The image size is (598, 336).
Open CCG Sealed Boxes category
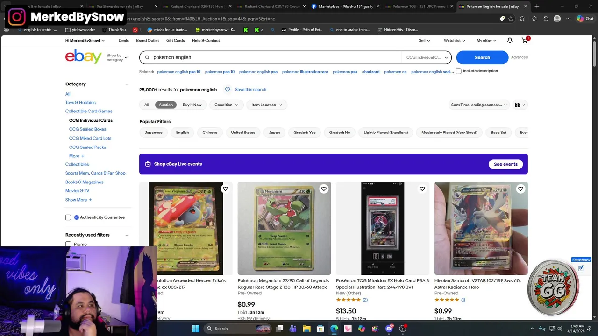87,129
